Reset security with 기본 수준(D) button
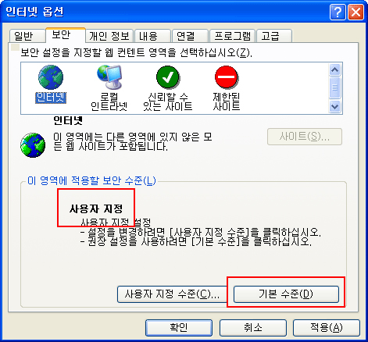 [x=286, y=294]
